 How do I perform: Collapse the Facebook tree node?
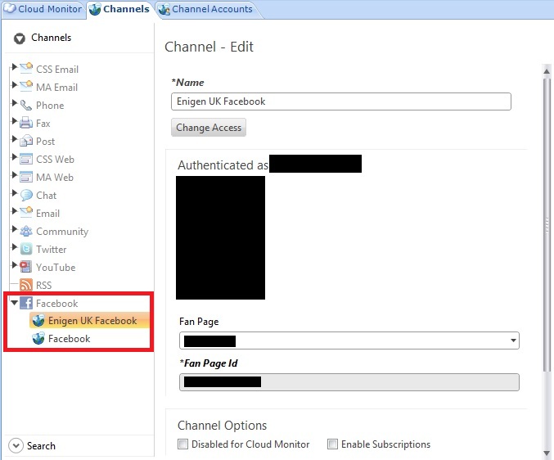click(14, 304)
